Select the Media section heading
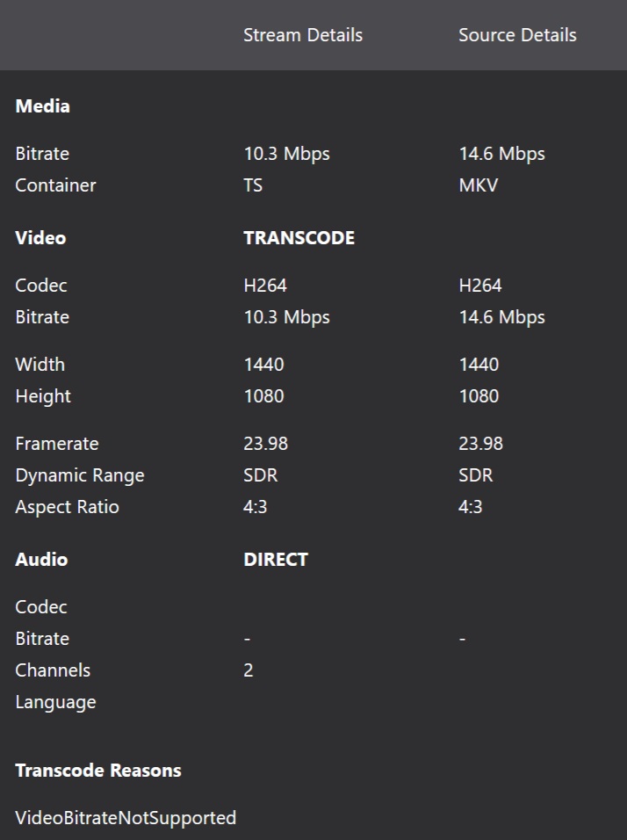This screenshot has height=840, width=627. click(x=42, y=106)
